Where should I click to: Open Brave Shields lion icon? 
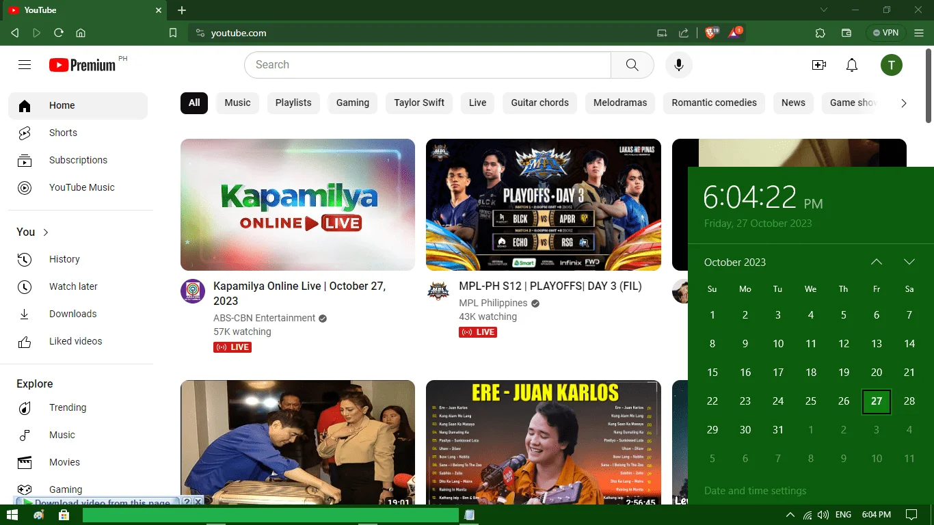pyautogui.click(x=711, y=33)
